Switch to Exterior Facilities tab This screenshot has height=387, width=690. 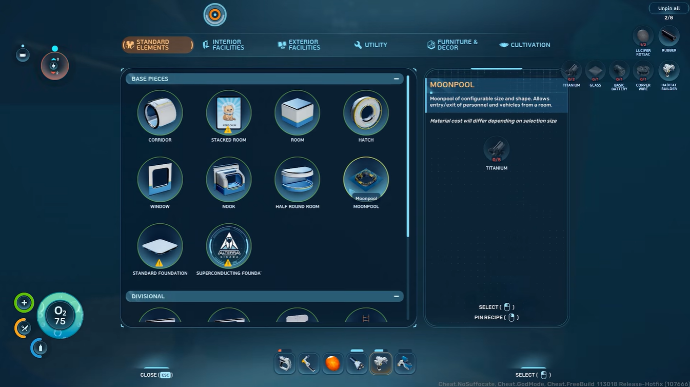coord(299,45)
